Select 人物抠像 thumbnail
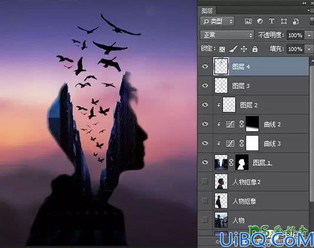This screenshot has width=314, height=248. click(x=221, y=200)
